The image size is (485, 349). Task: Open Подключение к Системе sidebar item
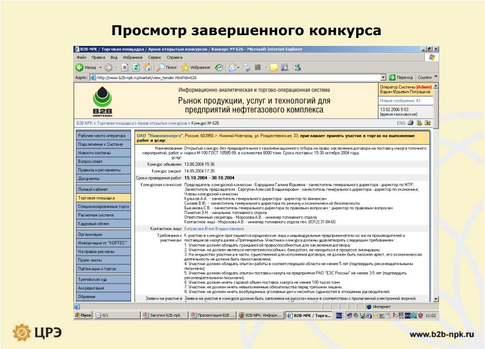[x=103, y=144]
